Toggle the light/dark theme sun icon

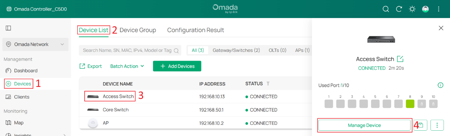(x=412, y=9)
